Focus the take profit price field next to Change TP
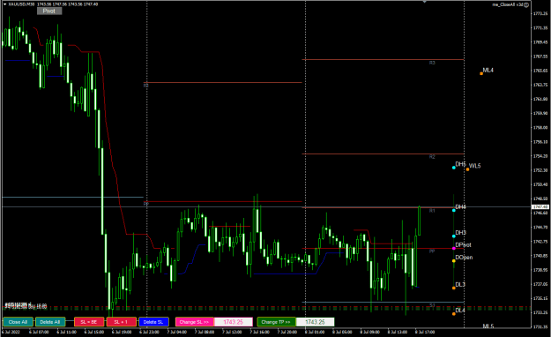 (x=315, y=322)
